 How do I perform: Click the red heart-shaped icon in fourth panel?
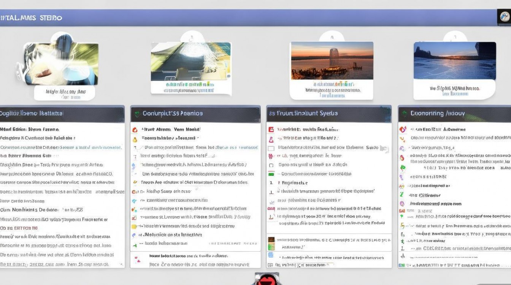pyautogui.click(x=402, y=130)
